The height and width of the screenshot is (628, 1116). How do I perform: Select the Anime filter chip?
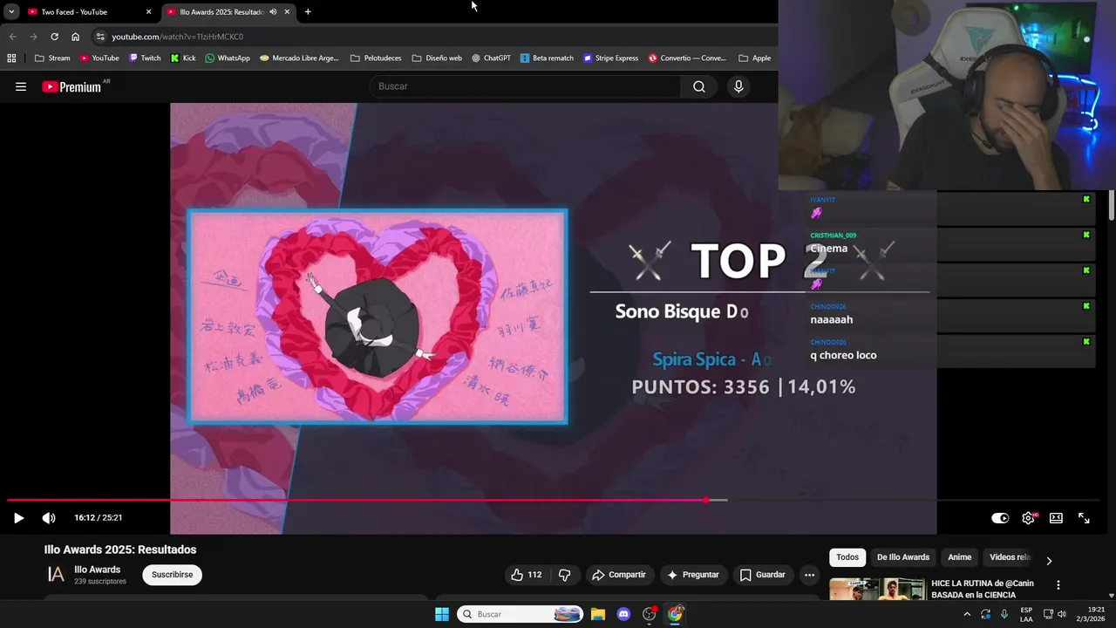[960, 557]
